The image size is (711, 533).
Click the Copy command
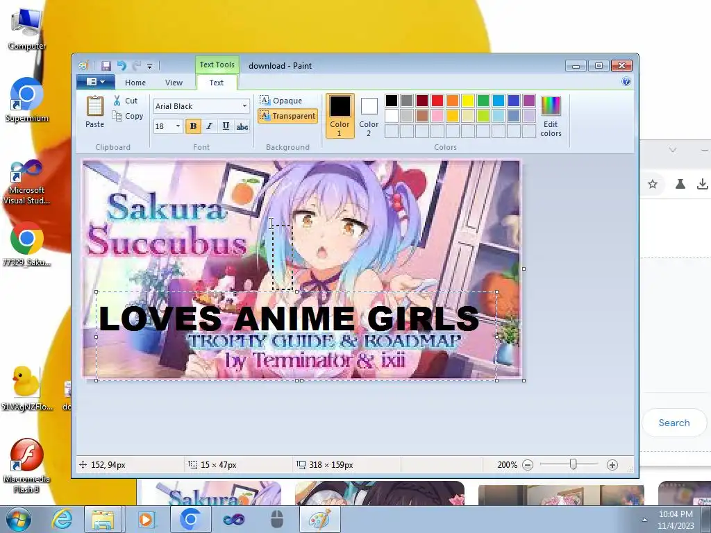click(x=128, y=116)
